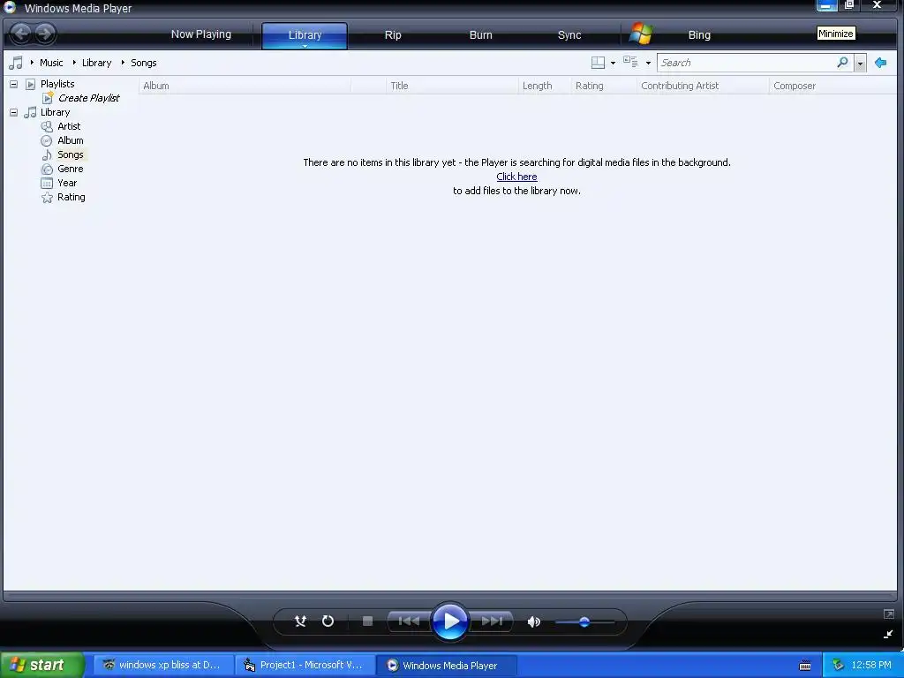
Task: Switch to the Library tab
Action: (x=305, y=34)
